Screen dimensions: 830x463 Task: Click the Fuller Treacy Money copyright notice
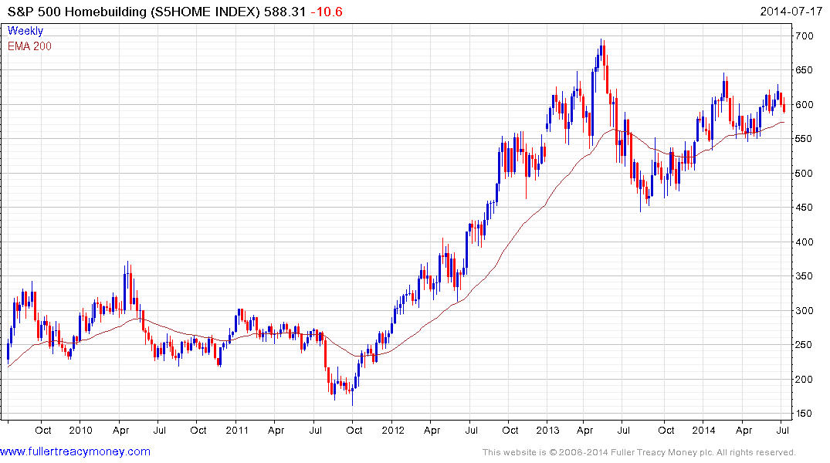click(638, 452)
